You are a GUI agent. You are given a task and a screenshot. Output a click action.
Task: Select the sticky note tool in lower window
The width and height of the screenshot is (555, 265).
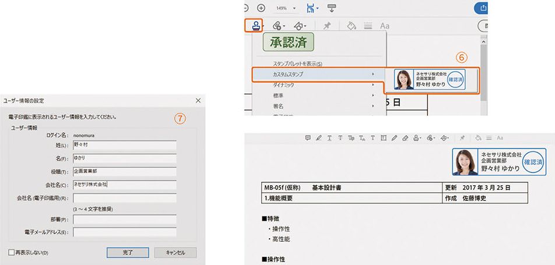coord(308,138)
